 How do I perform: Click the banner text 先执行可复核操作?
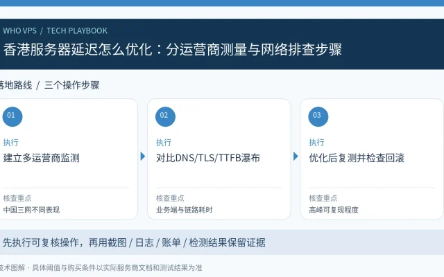40,242
